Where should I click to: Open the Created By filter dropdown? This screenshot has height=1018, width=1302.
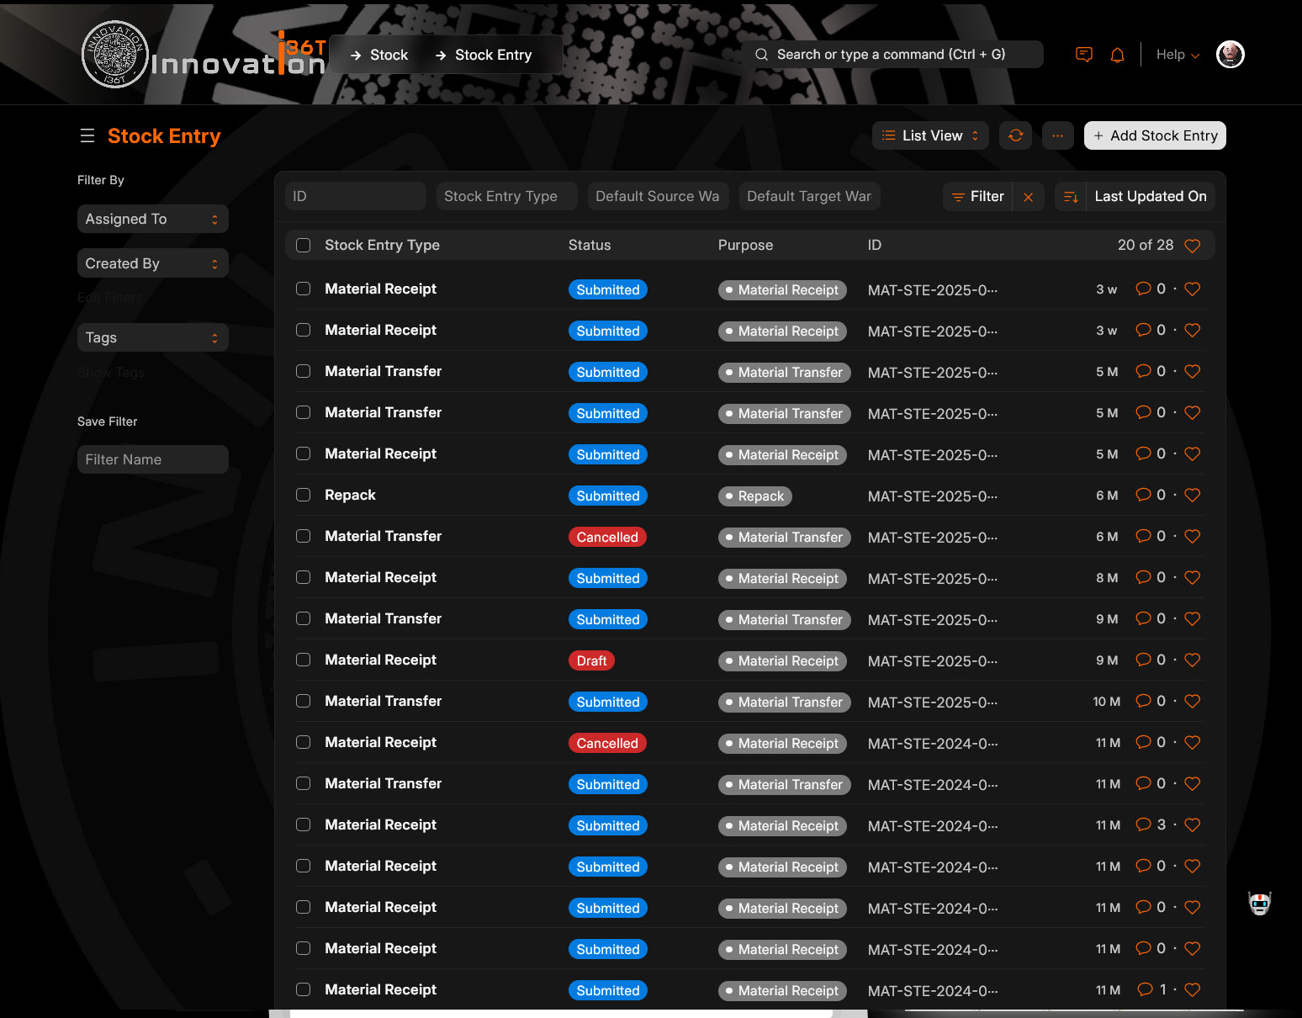(x=152, y=263)
